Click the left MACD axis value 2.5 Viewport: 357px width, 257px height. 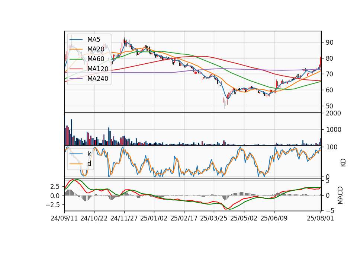point(55,187)
